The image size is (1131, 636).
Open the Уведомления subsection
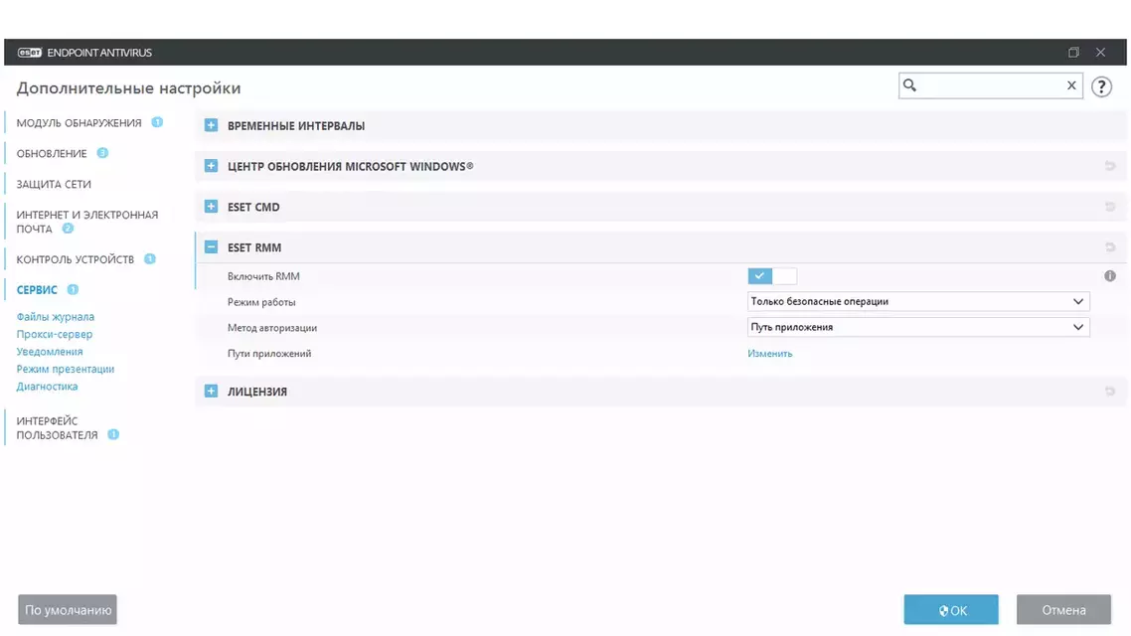pos(50,351)
